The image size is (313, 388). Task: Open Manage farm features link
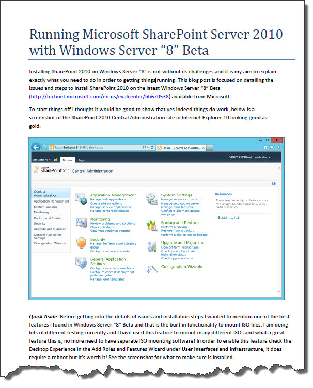point(177,207)
